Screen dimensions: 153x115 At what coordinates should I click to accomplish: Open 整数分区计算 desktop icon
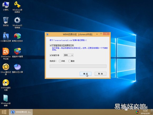pyautogui.click(x=17, y=68)
